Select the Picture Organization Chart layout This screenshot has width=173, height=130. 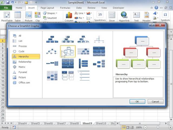(x=68, y=39)
